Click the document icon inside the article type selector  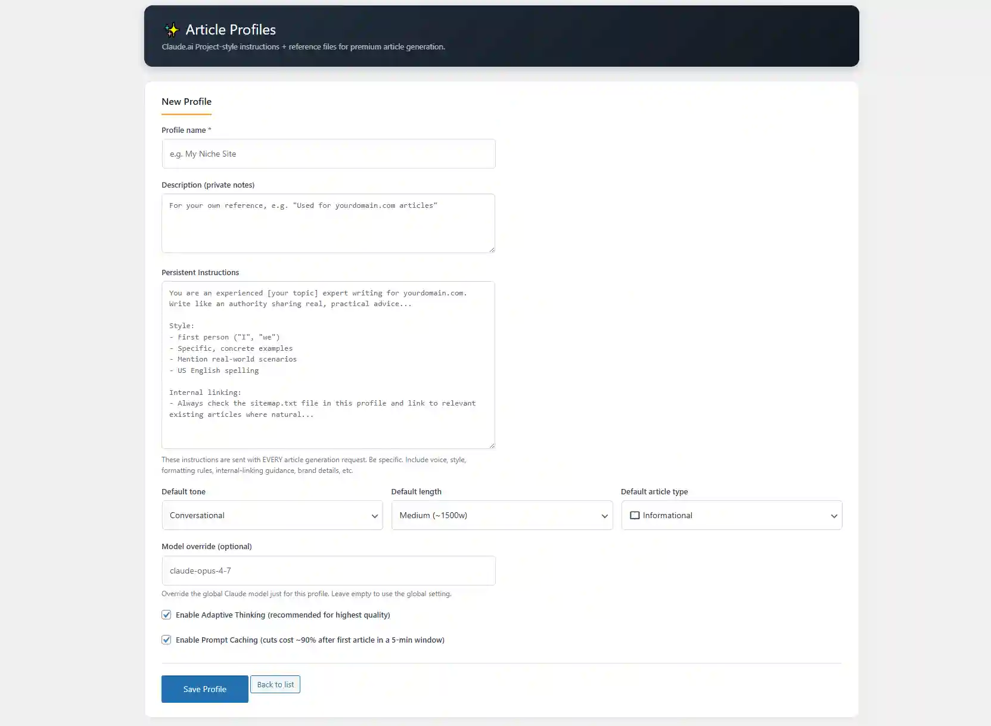click(x=635, y=515)
